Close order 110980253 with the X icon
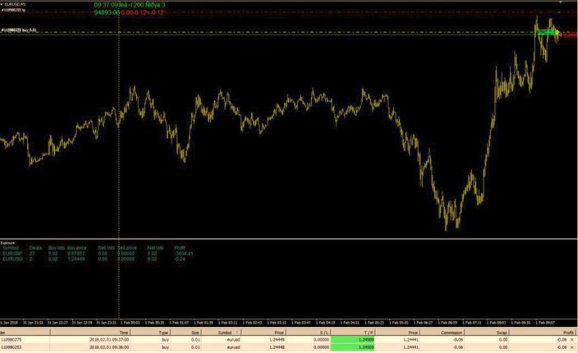Viewport: 578px width, 353px height. tap(572, 347)
